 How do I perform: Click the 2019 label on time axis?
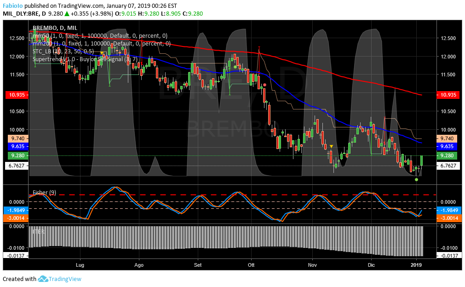(x=416, y=265)
